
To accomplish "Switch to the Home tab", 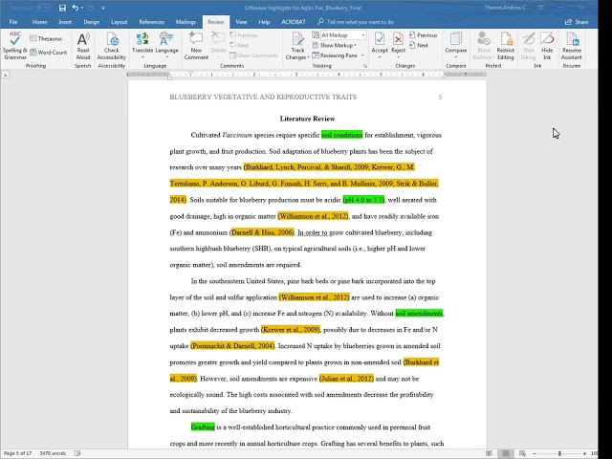I will pyautogui.click(x=39, y=22).
